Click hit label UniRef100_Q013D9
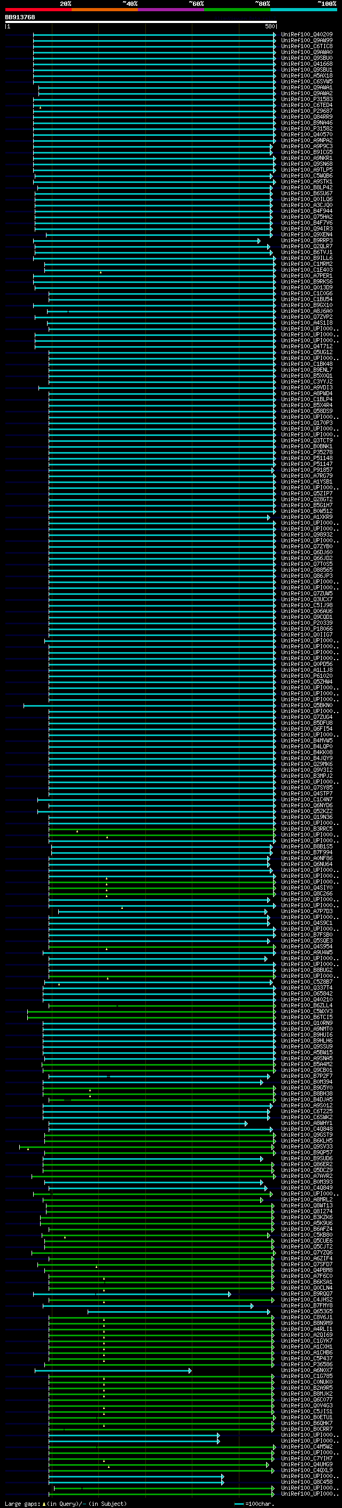 tap(307, 287)
